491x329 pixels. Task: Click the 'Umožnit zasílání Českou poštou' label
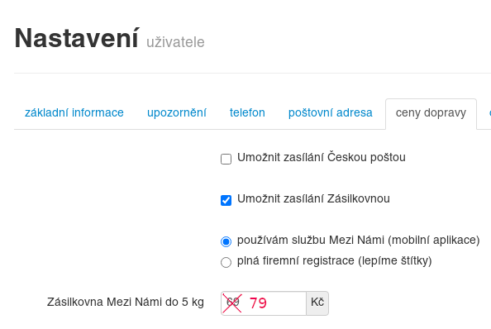[x=322, y=157]
